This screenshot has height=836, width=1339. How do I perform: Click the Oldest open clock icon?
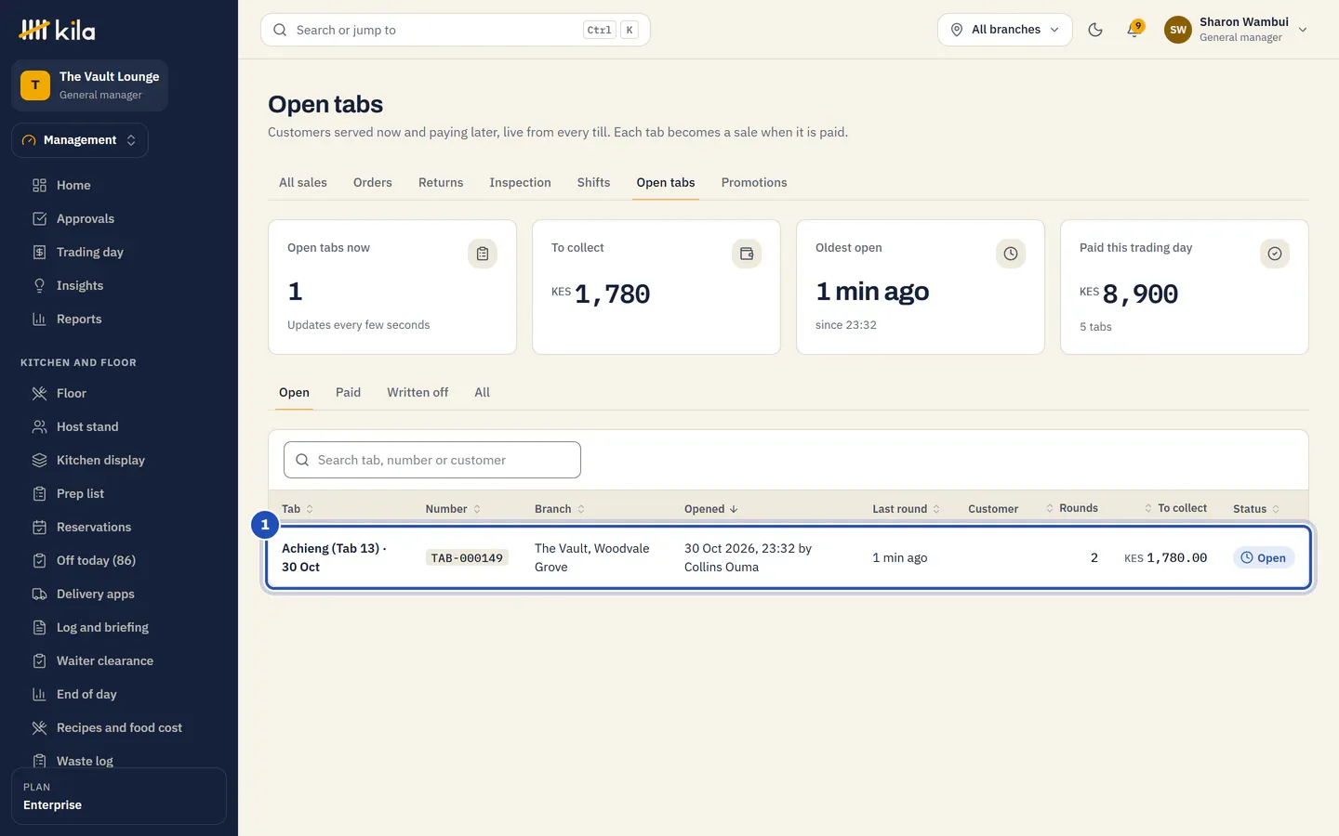[1011, 254]
